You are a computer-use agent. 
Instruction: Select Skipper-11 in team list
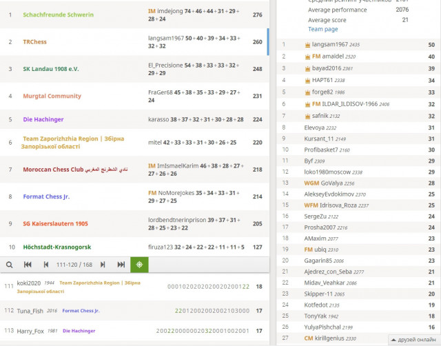click(x=358, y=294)
